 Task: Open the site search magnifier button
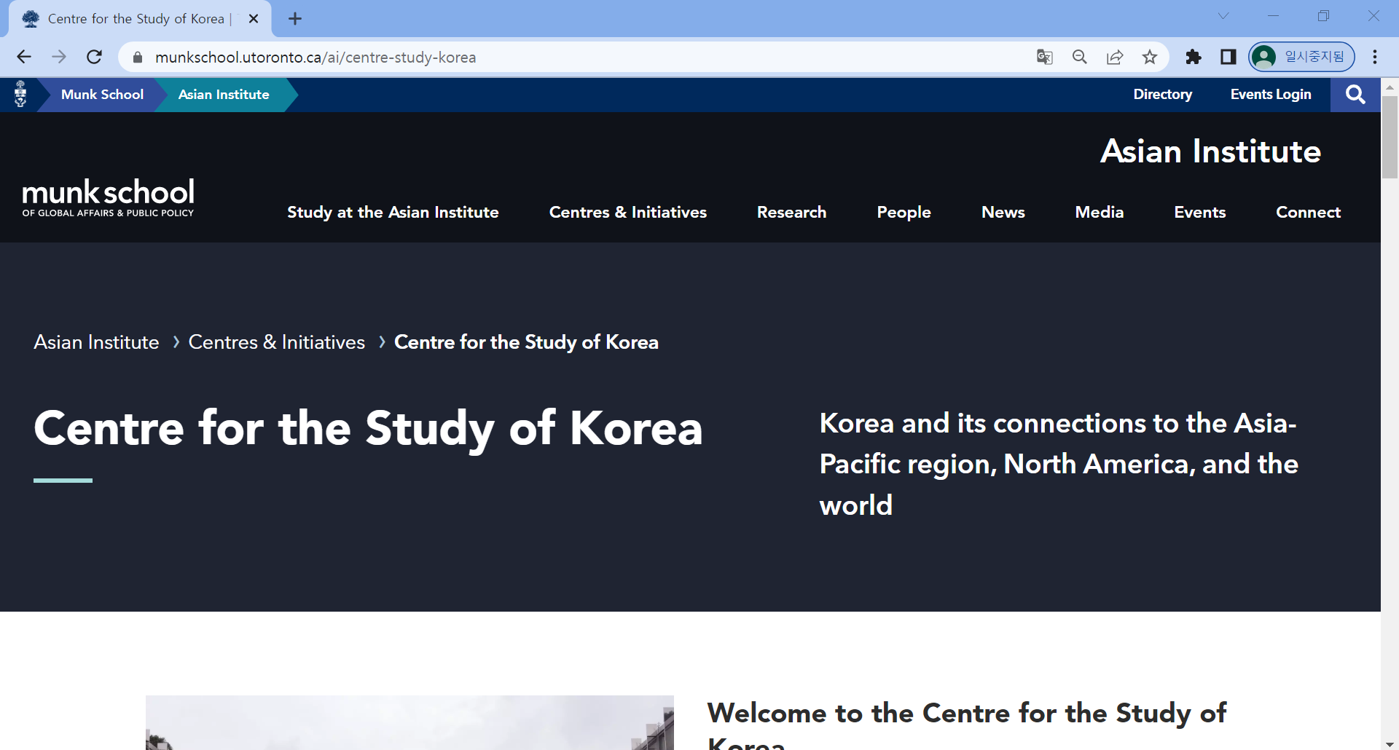(x=1355, y=95)
